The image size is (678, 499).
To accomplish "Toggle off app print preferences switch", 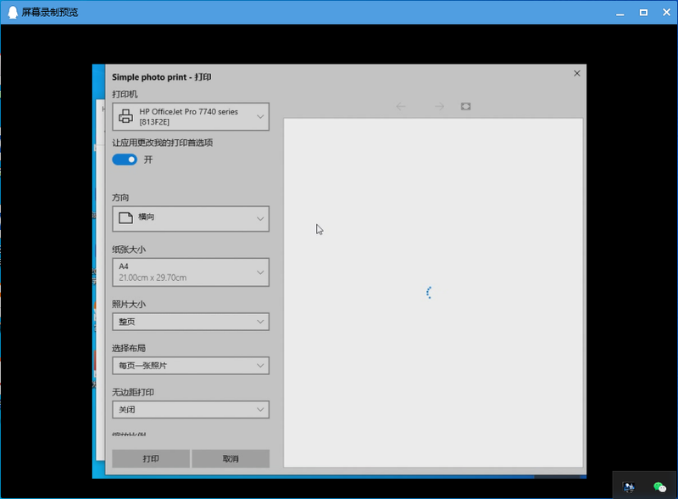I will [125, 160].
